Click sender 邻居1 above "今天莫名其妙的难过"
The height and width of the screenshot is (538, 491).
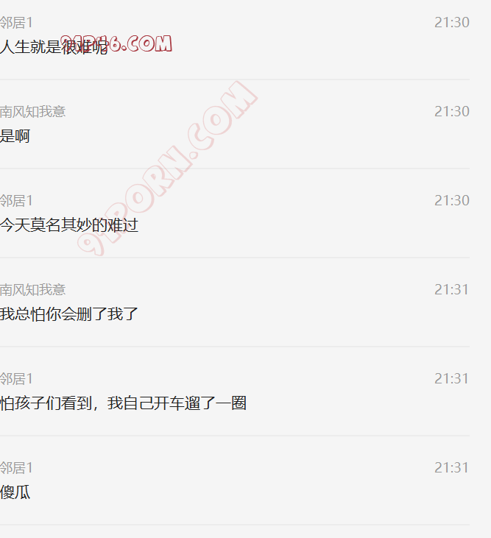[x=16, y=201]
